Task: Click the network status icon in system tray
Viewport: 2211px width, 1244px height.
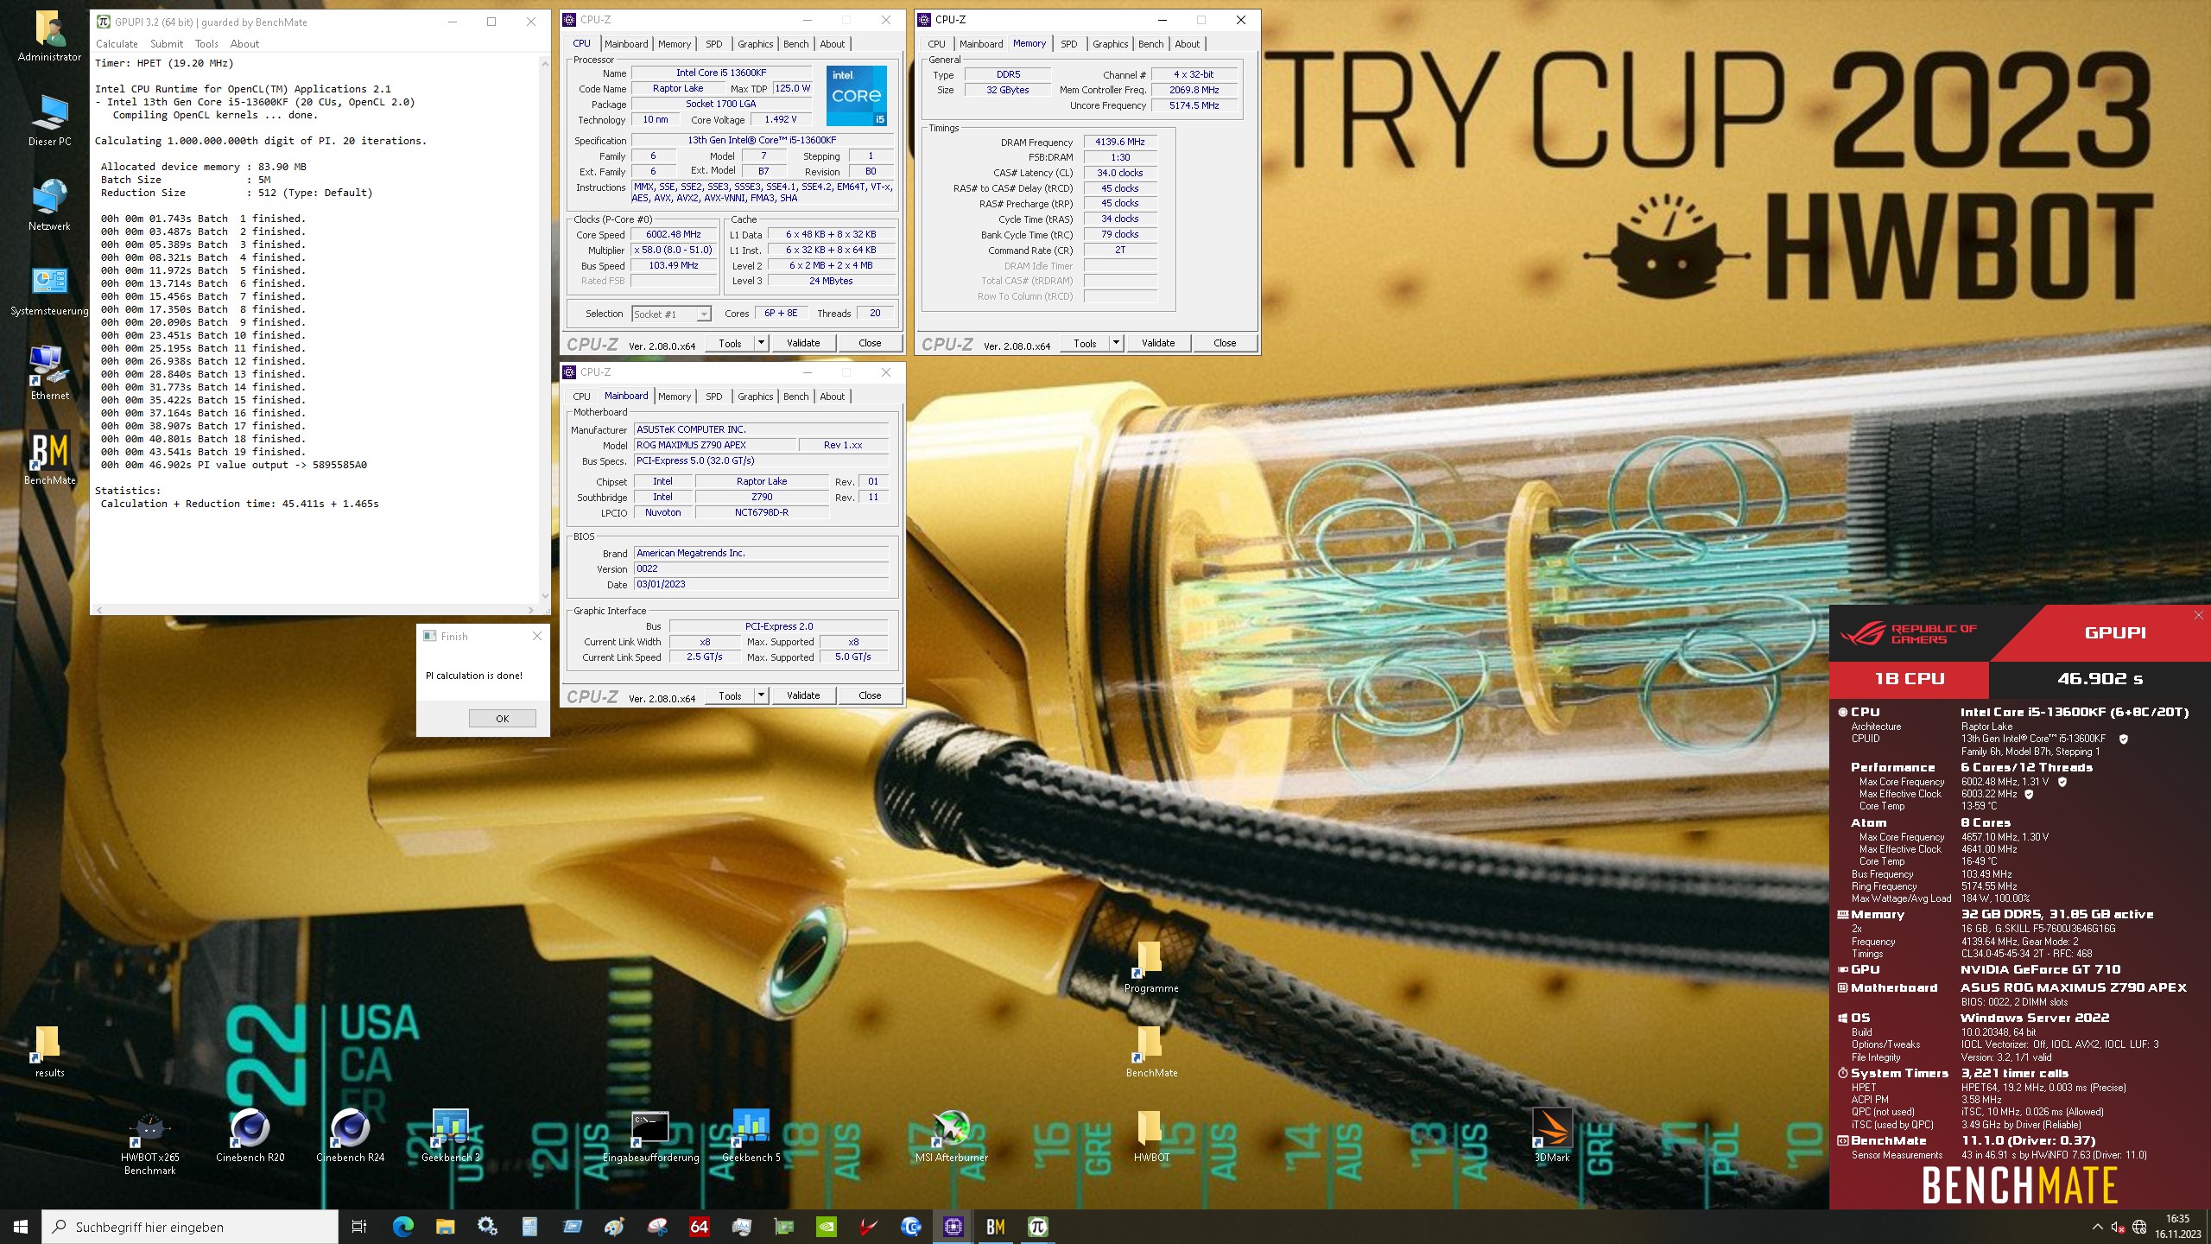Action: [2139, 1227]
